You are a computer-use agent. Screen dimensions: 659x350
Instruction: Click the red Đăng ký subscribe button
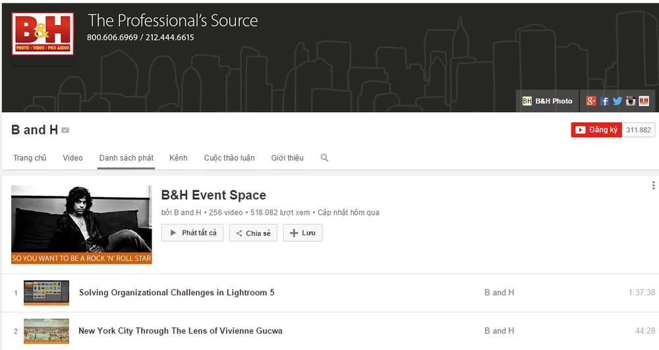(596, 130)
